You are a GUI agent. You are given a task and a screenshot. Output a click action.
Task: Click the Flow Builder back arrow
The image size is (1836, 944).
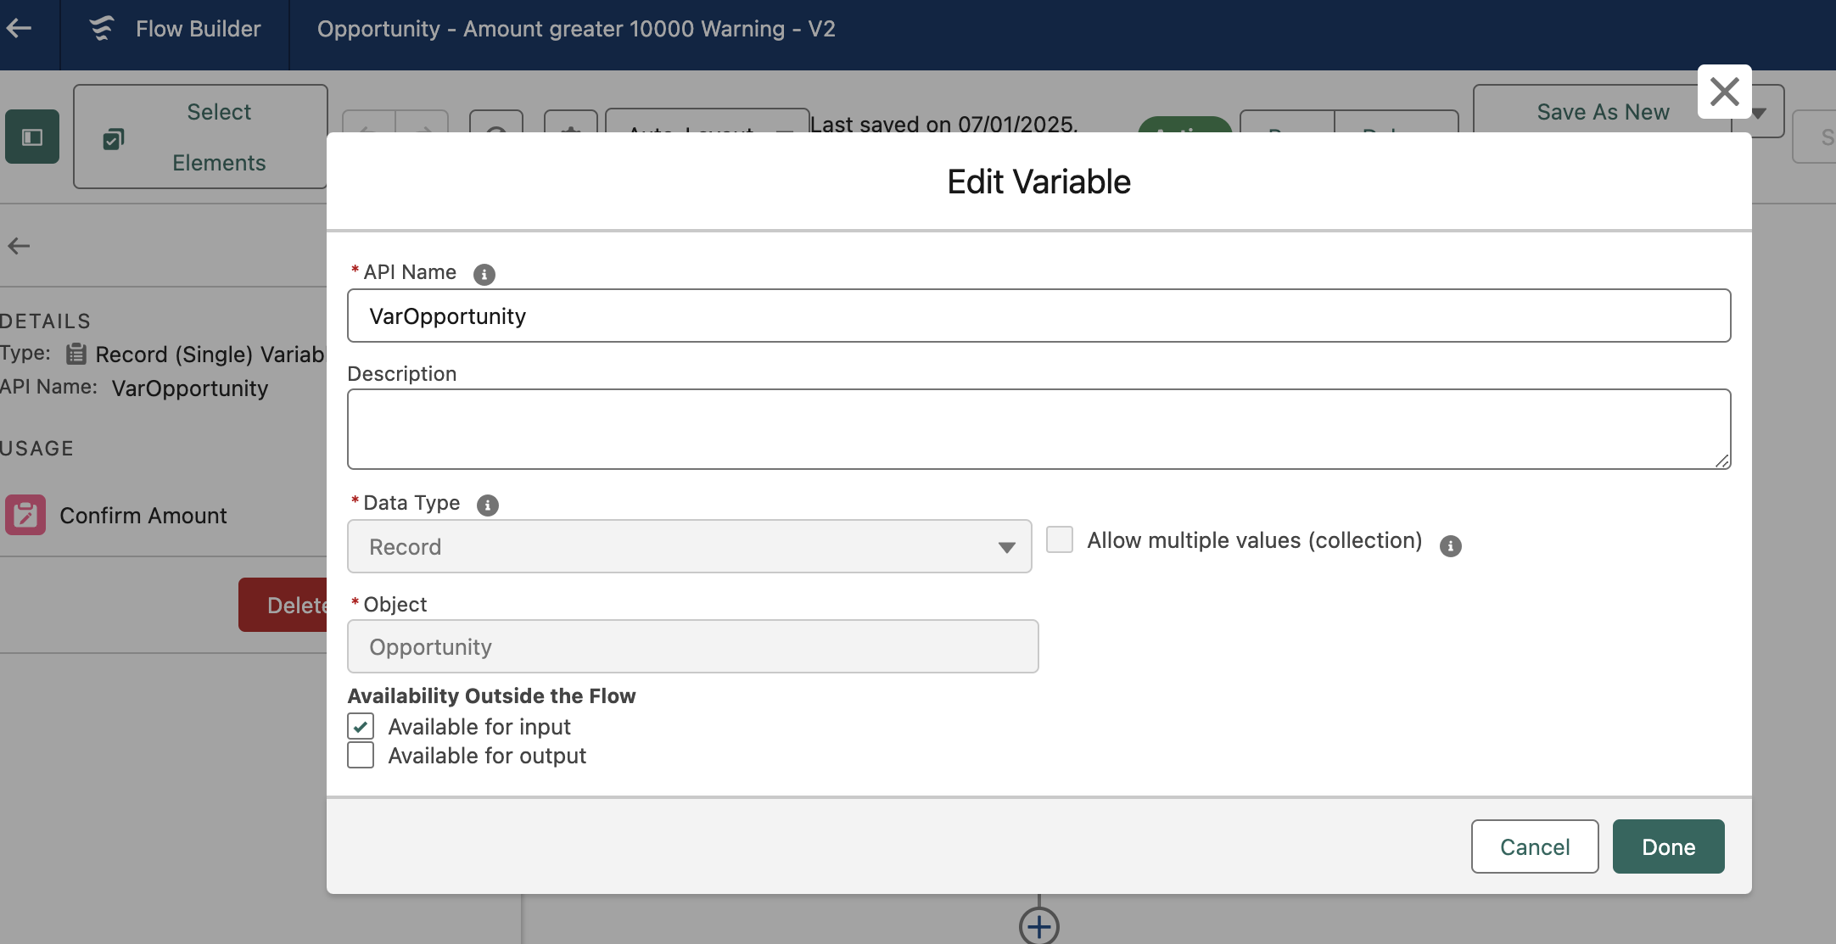20,29
